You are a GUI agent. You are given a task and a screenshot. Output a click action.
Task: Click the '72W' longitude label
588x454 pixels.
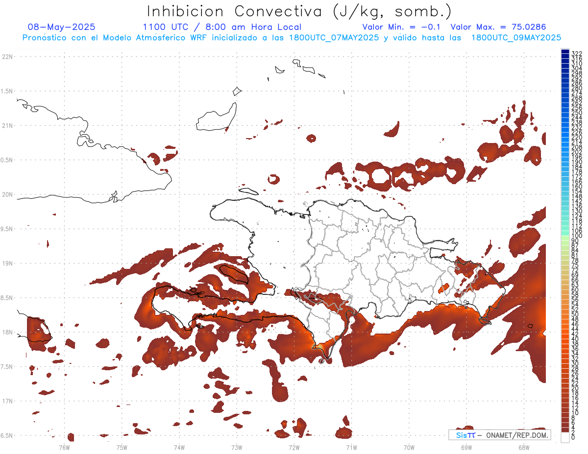pyautogui.click(x=294, y=447)
